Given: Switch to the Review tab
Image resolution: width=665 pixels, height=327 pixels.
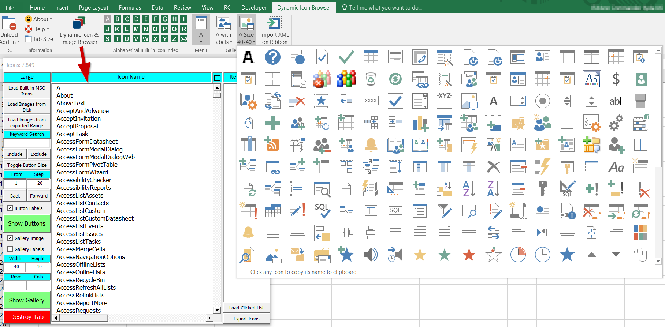Looking at the screenshot, I should click(182, 7).
